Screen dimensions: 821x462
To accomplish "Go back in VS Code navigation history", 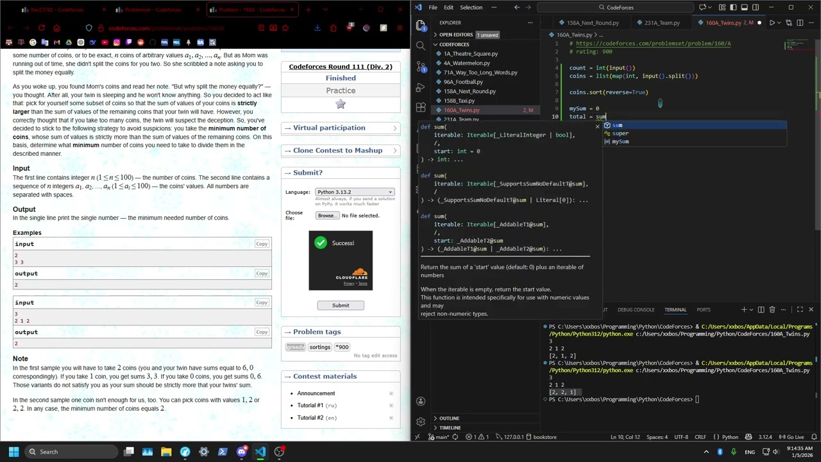I will pos(517,7).
